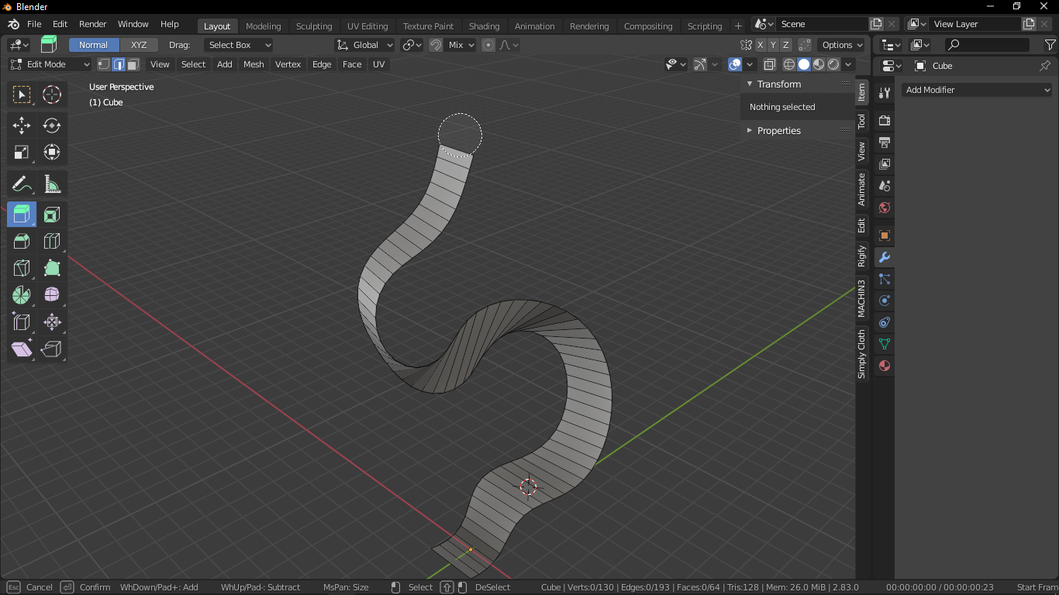
Task: Switch to vertex select mode
Action: (104, 64)
